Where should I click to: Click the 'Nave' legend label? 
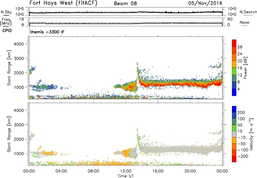[244, 22]
